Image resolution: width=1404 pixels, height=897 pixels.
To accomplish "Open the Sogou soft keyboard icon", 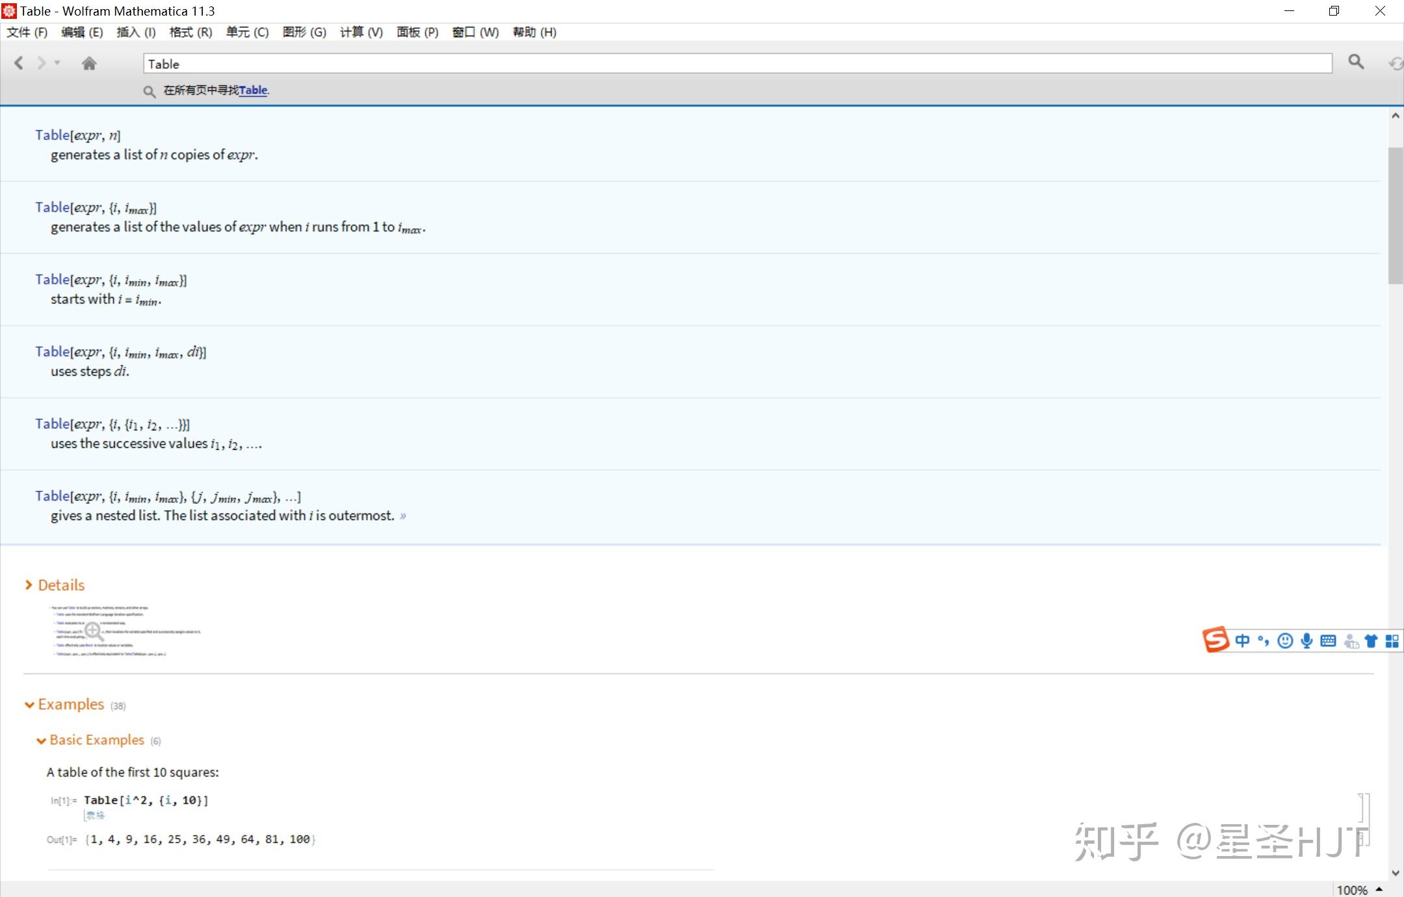I will [x=1328, y=642].
